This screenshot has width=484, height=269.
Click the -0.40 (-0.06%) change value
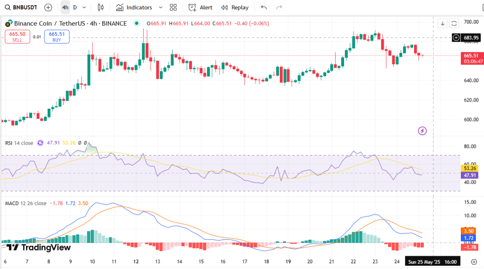tap(251, 24)
